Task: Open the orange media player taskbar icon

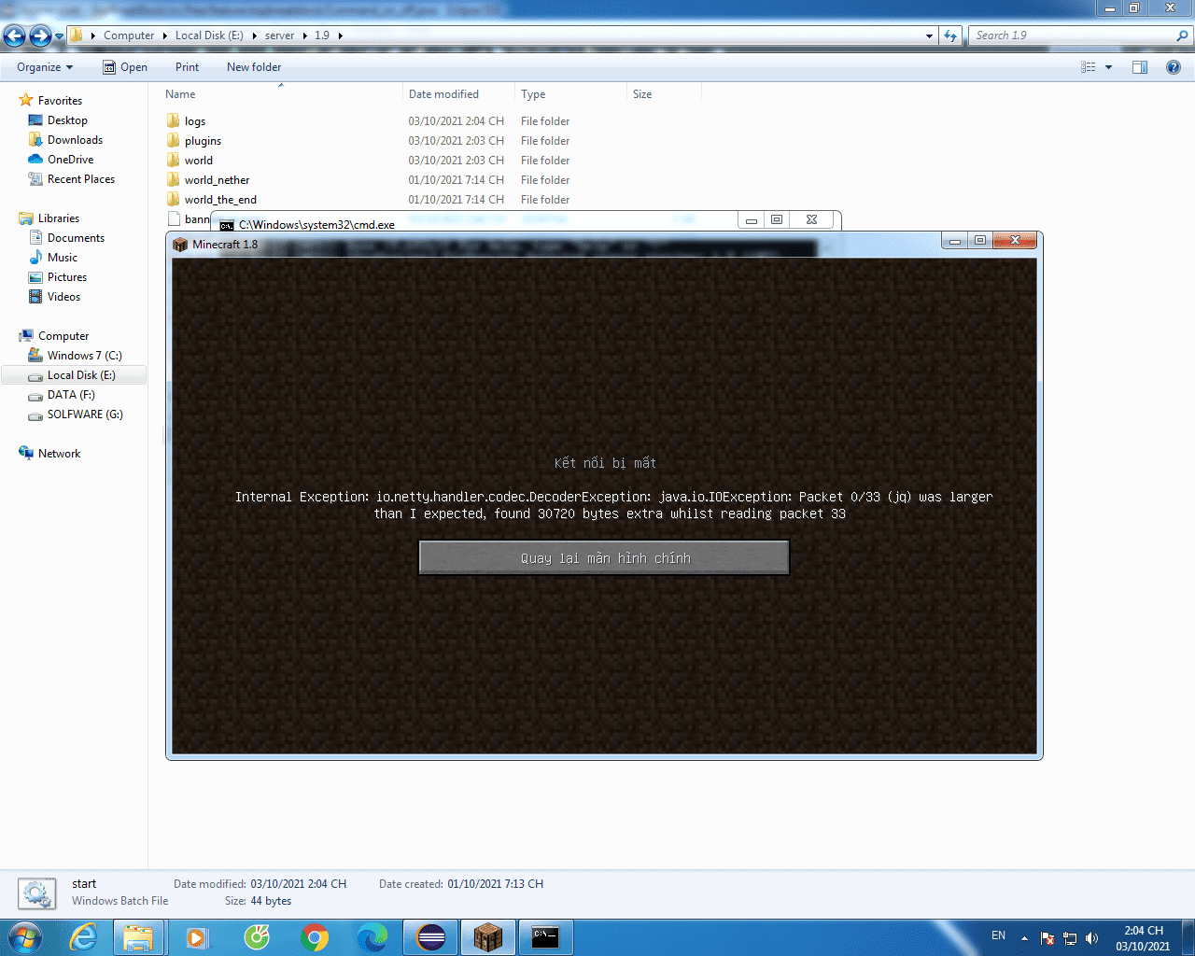Action: click(197, 937)
